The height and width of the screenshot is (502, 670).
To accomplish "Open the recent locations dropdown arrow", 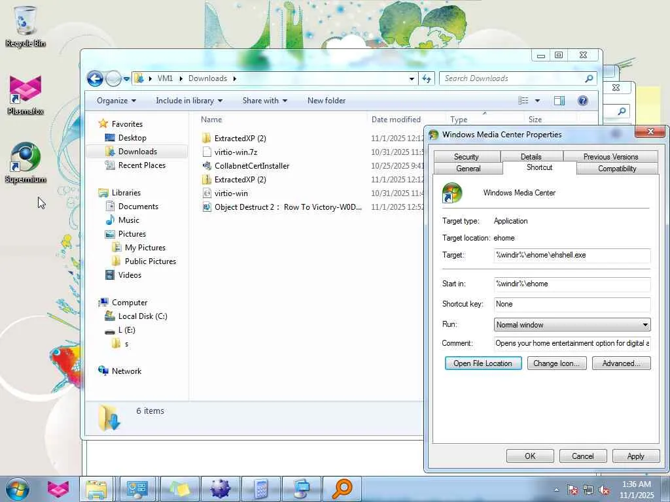I will tap(126, 78).
